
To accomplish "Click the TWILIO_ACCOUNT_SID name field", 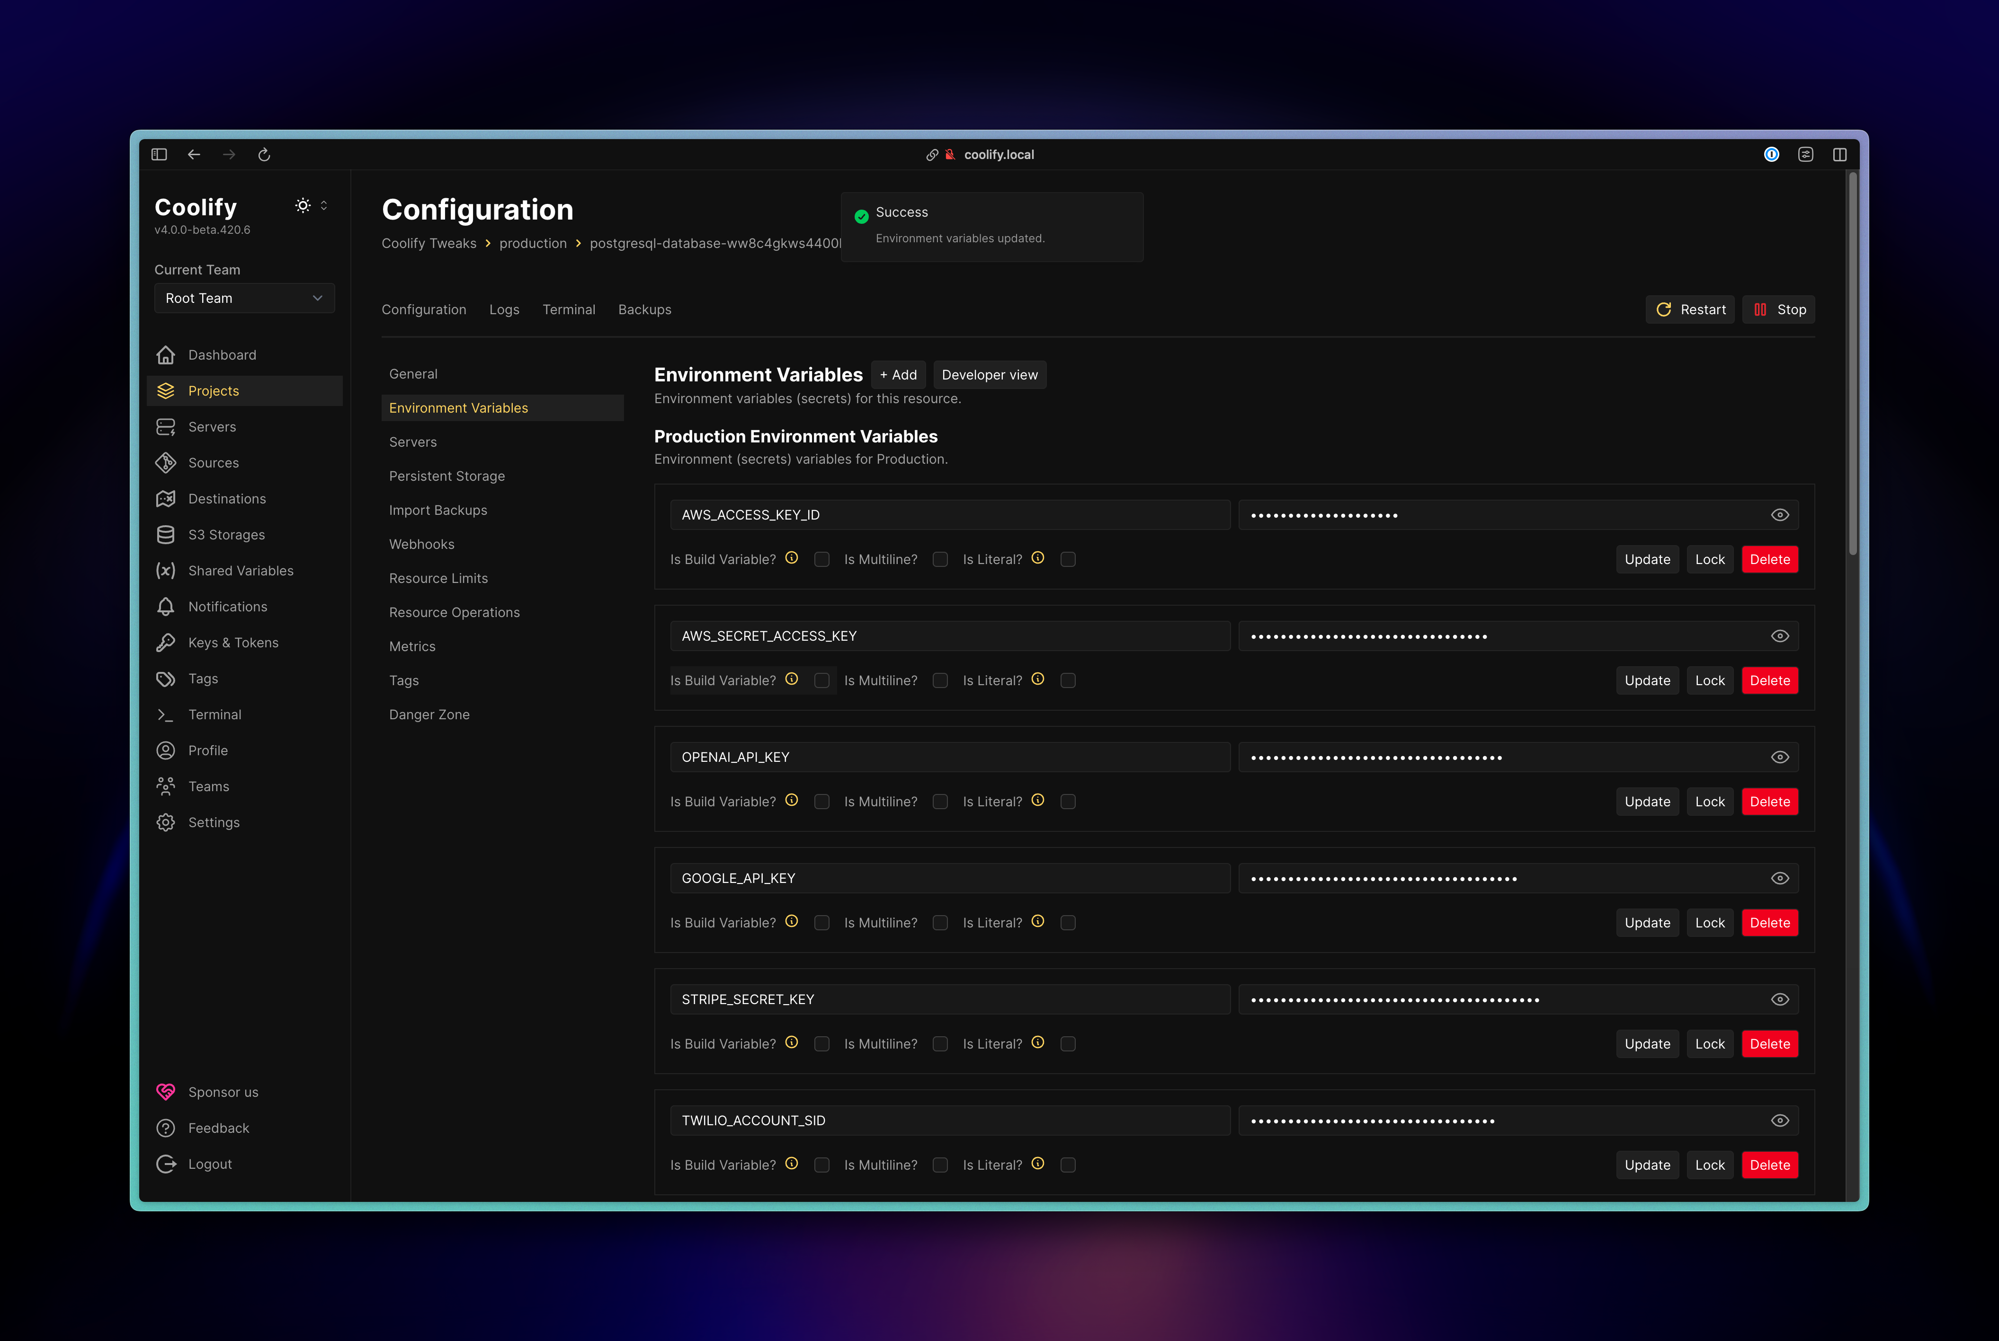I will 950,1120.
